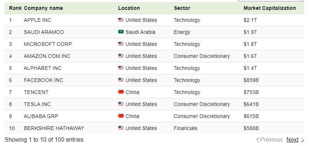Image resolution: width=318 pixels, height=146 pixels.
Task: Click the Previous page link
Action: coord(271,140)
